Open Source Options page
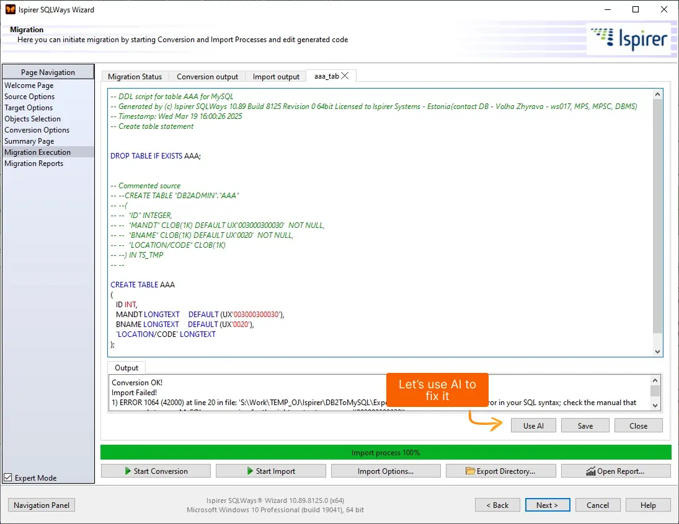The height and width of the screenshot is (524, 679). [x=29, y=97]
